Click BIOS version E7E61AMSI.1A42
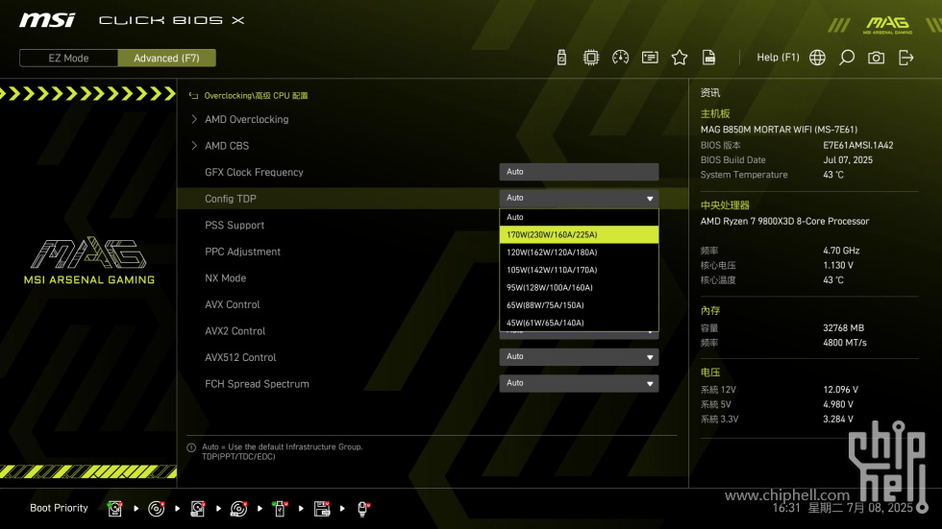 pyautogui.click(x=857, y=145)
